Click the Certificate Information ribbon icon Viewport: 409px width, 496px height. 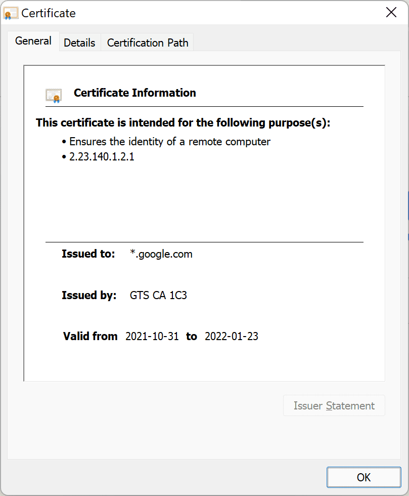[54, 96]
